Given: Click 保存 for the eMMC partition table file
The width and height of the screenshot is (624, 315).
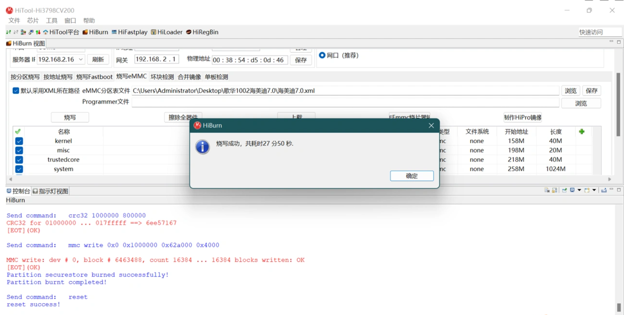Looking at the screenshot, I should [x=592, y=91].
